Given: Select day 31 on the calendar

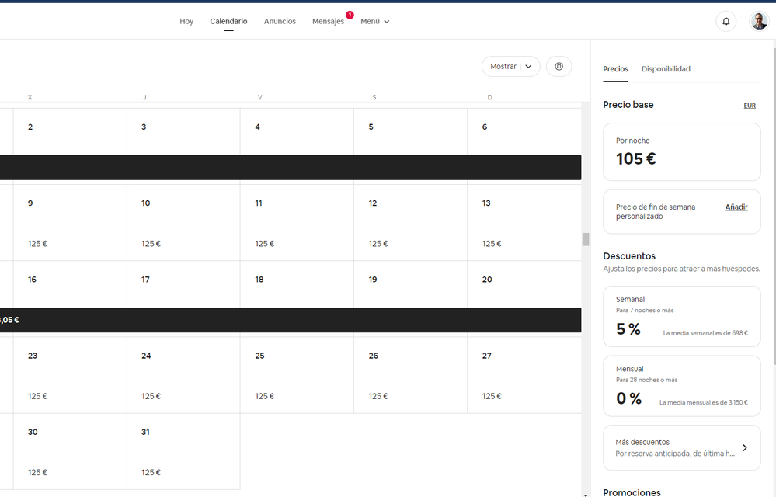Looking at the screenshot, I should (183, 451).
